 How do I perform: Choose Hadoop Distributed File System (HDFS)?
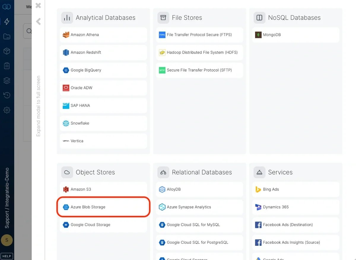click(x=199, y=52)
